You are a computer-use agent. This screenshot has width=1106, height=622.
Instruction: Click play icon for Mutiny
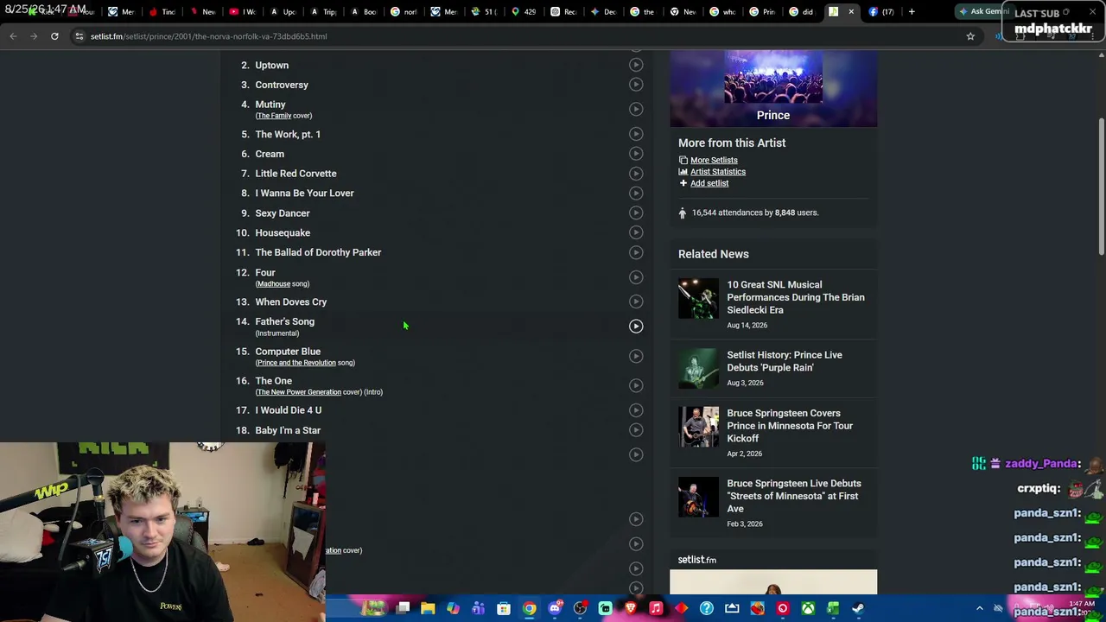coord(636,109)
